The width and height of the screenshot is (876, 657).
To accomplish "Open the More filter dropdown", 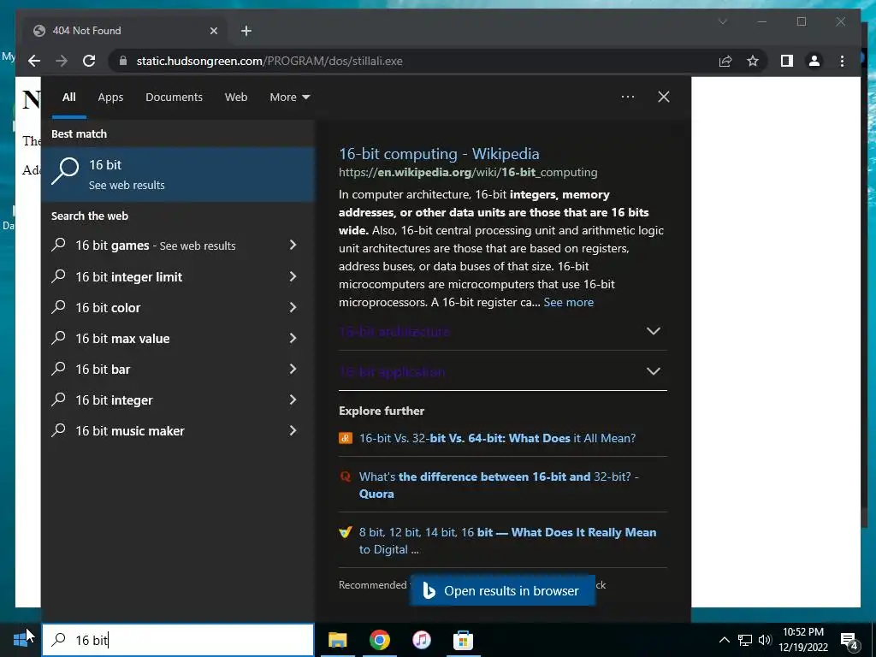I will (289, 98).
